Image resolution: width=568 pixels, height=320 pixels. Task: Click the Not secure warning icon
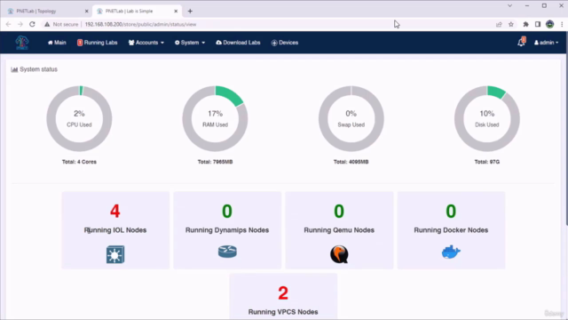47,24
